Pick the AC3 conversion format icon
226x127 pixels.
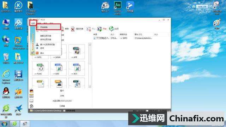[x=77, y=68]
